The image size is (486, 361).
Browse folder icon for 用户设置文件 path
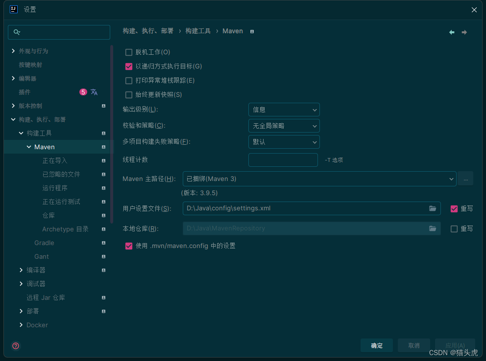tap(433, 208)
